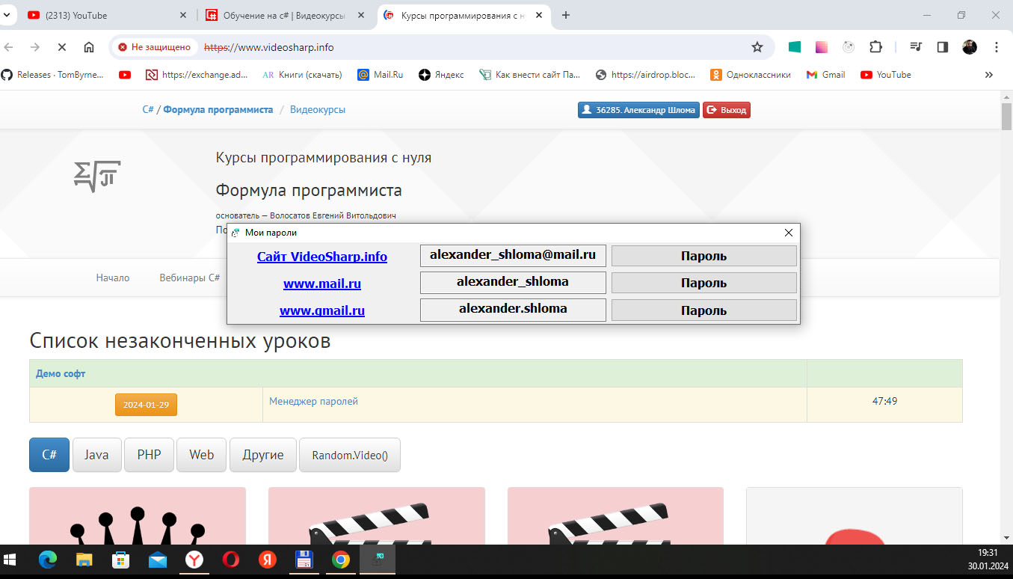Select the Другие course filter button
Screen dimensions: 1013x579
pos(262,455)
